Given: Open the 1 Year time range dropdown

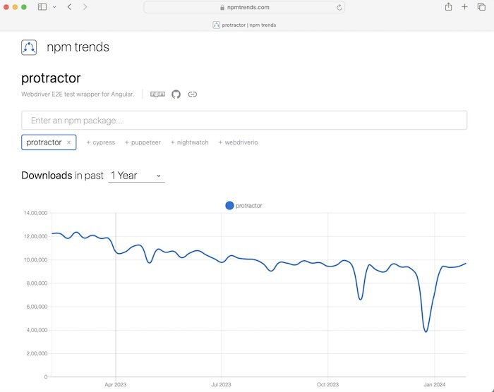Looking at the screenshot, I should 136,176.
